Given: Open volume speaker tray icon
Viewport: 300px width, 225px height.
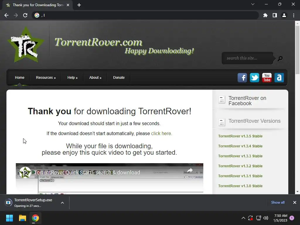Looking at the screenshot, I should 266,218.
